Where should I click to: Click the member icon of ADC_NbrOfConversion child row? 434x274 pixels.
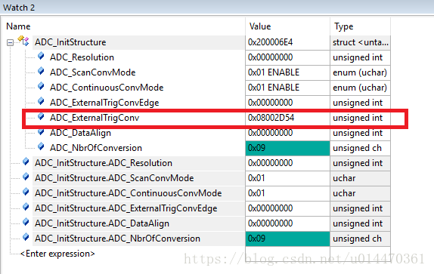tap(41, 146)
